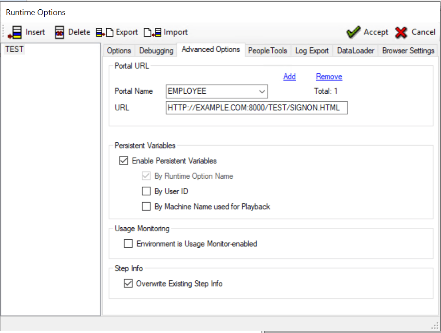
Task: Switch to the Debugging tab
Action: pyautogui.click(x=156, y=50)
